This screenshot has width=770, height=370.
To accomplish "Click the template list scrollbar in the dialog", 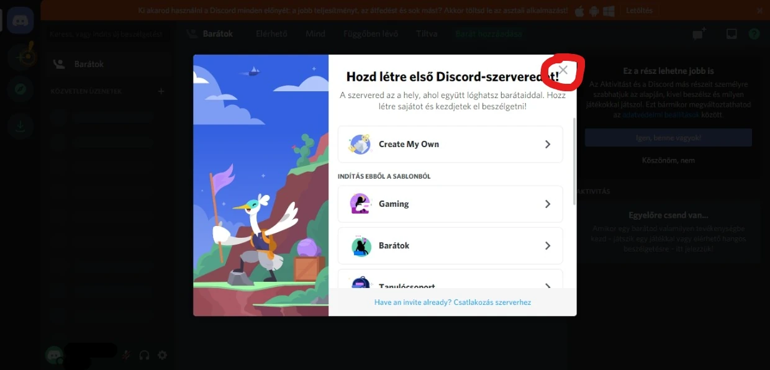I will click(x=574, y=161).
